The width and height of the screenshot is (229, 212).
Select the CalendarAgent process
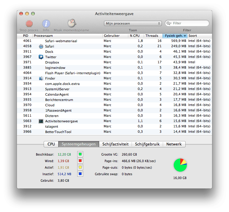[x=115, y=94]
